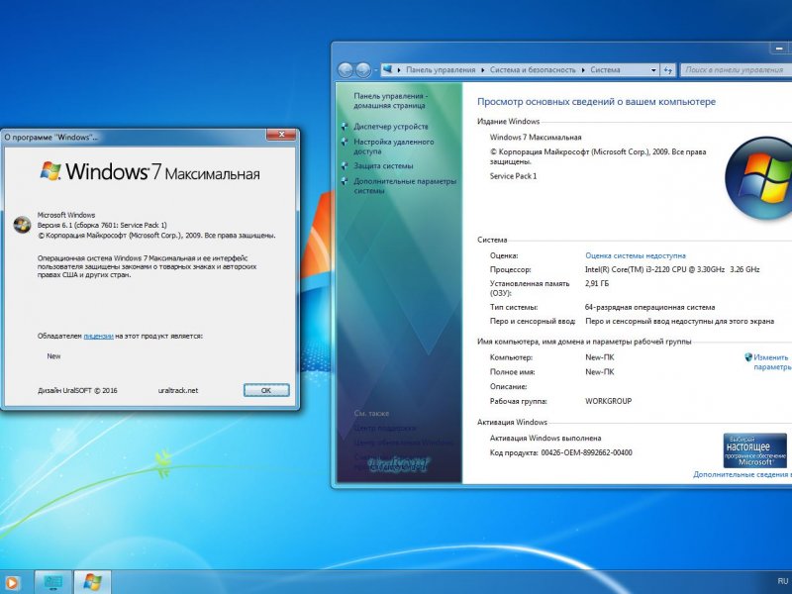This screenshot has width=792, height=594.
Task: Open 'Дополнительные сведения' link under activation
Action: (x=742, y=474)
